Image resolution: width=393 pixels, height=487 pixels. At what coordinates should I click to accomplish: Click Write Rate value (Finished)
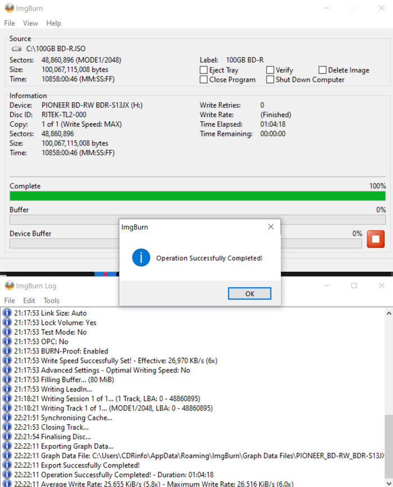tap(276, 115)
